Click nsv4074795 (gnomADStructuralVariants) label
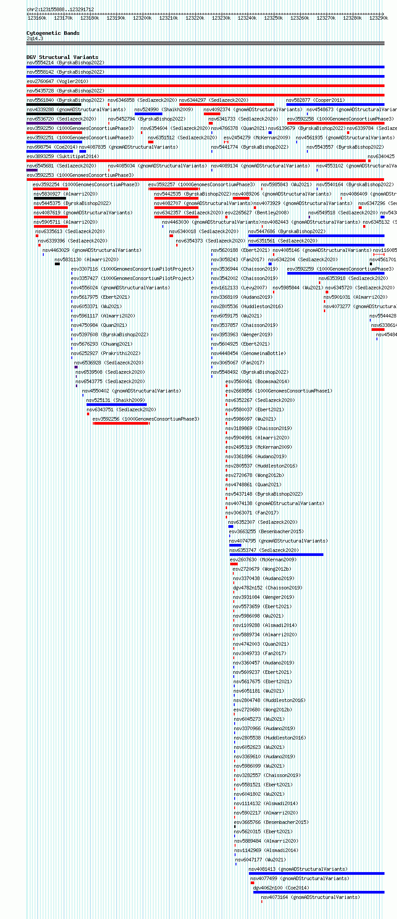The width and height of the screenshot is (397, 919). click(x=278, y=541)
